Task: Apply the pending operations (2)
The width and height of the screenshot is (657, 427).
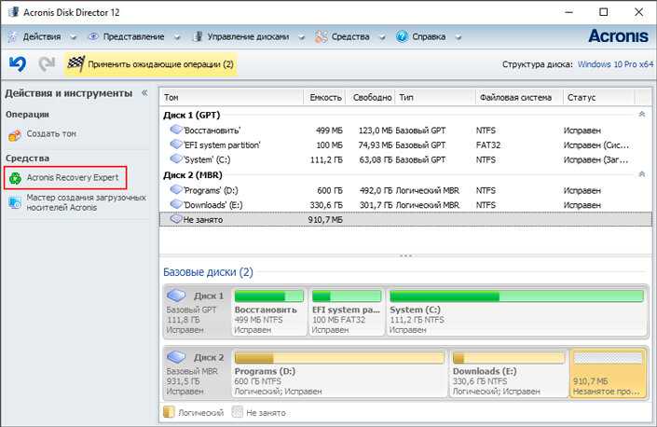Action: coord(151,64)
